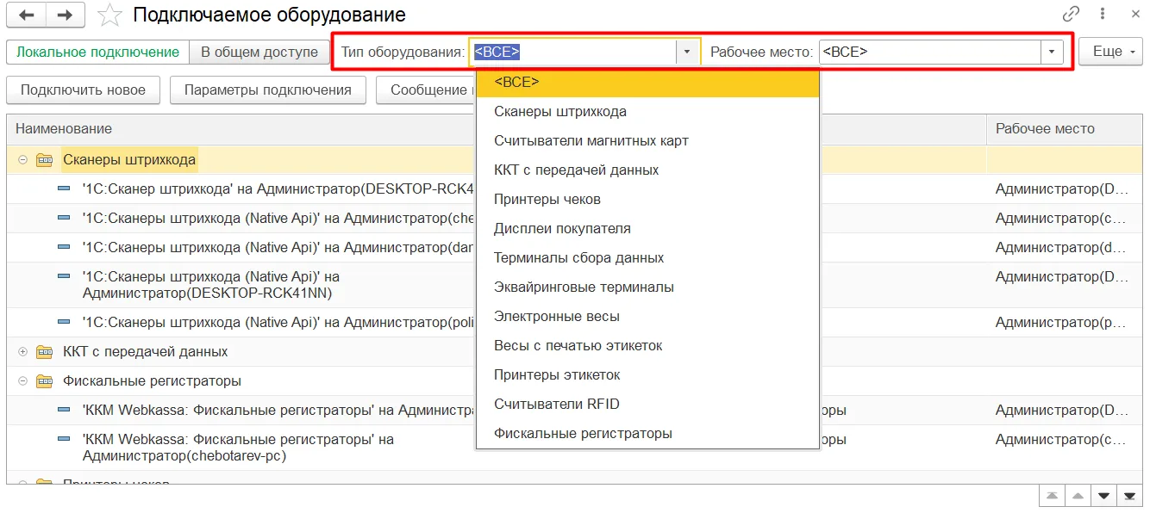Viewport: 1150px width, 513px height.
Task: Click the Рабочее место input field
Action: tap(929, 52)
